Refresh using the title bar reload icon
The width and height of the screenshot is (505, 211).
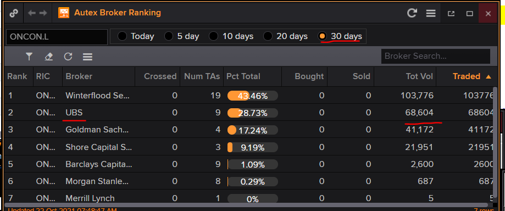[x=412, y=13]
